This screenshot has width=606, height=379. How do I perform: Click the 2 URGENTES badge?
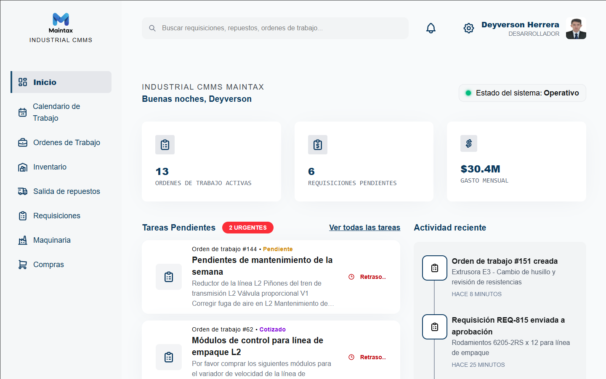point(248,228)
